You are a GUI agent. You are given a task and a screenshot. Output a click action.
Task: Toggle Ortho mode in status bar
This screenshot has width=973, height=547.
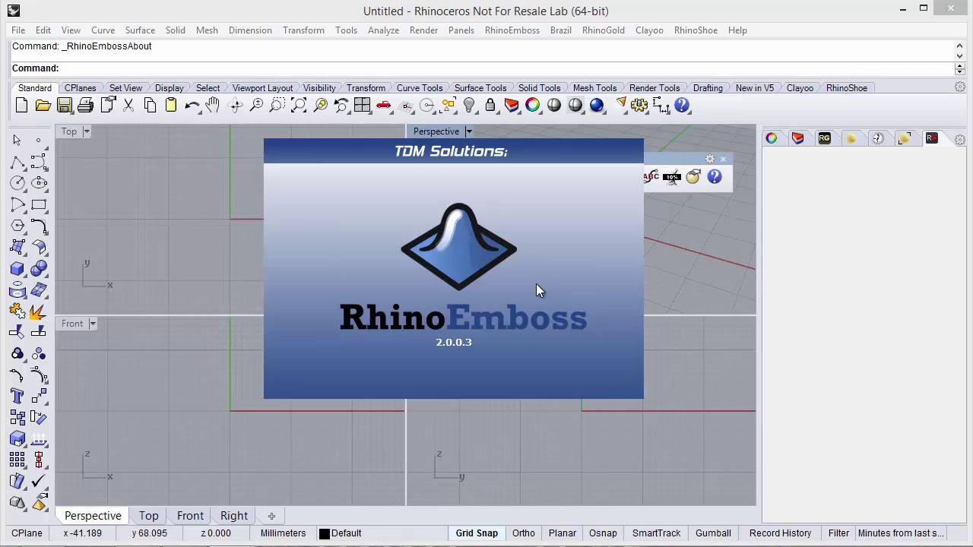pyautogui.click(x=524, y=533)
